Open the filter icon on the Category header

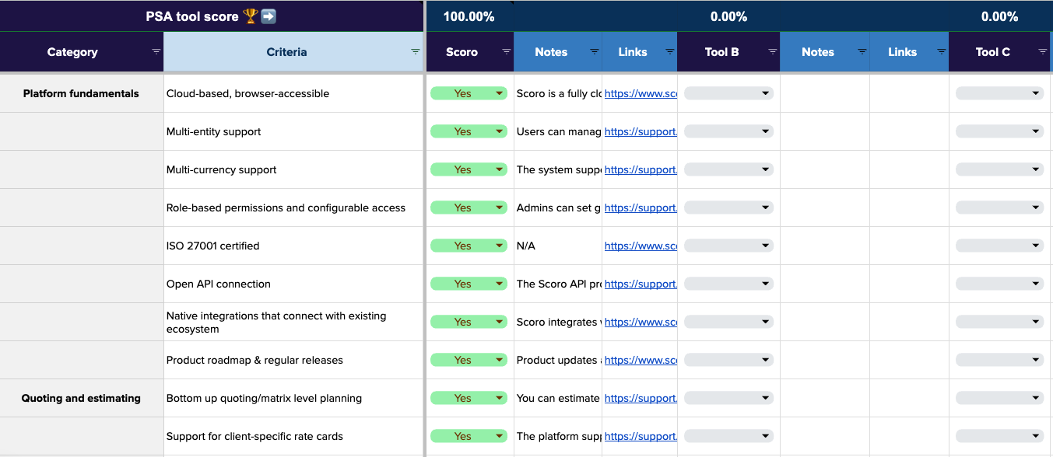(156, 51)
